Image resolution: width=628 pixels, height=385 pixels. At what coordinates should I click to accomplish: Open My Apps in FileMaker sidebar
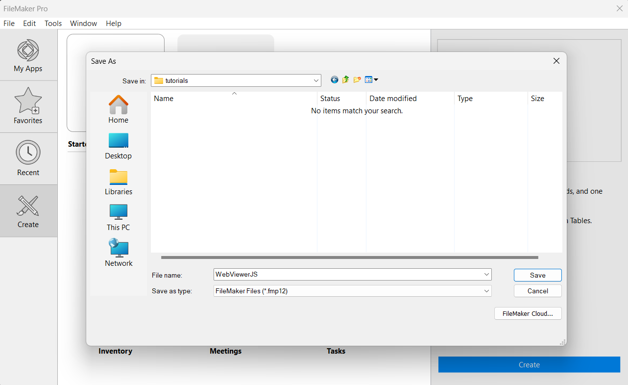click(x=28, y=55)
